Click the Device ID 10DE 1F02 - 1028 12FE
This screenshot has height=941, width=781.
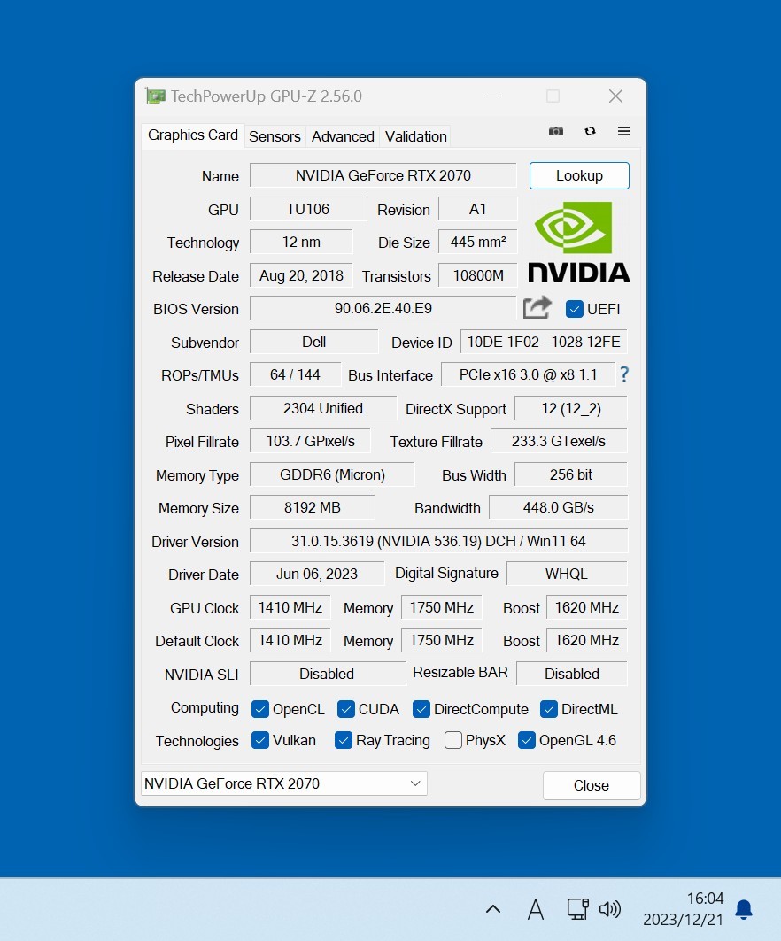(544, 342)
